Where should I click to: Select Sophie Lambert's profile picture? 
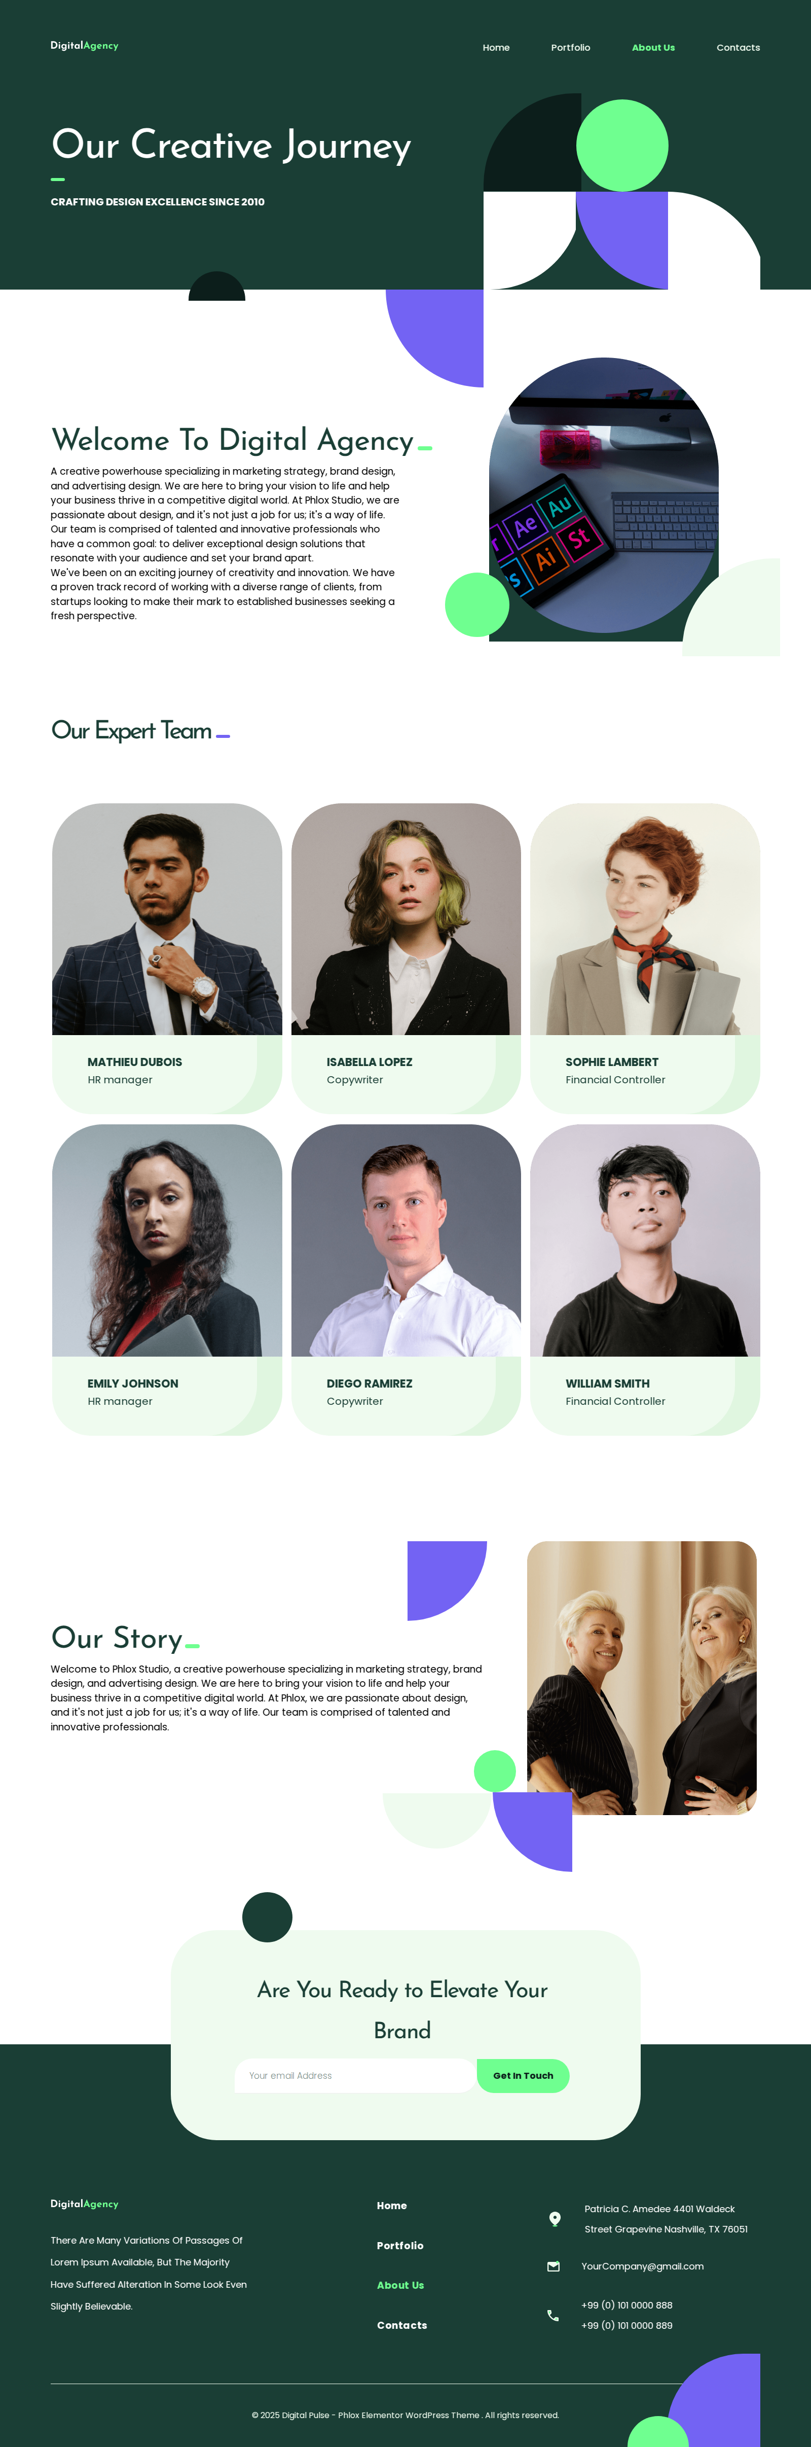[x=645, y=919]
